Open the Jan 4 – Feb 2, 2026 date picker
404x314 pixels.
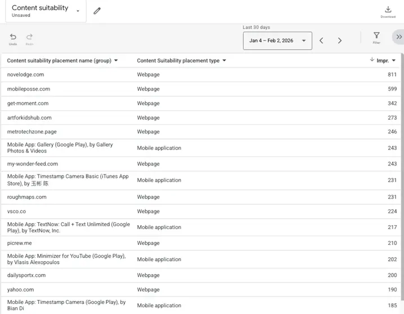click(277, 41)
